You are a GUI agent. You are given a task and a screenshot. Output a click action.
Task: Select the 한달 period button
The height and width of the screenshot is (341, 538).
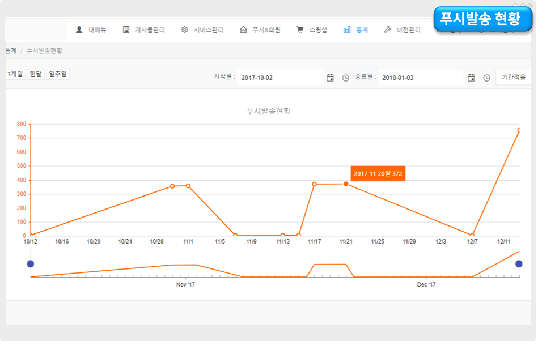(x=36, y=74)
